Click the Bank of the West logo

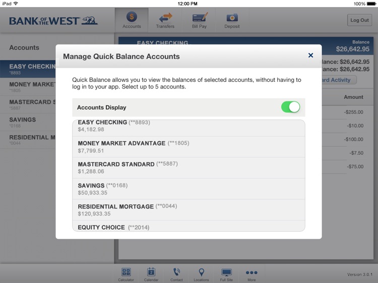53,21
